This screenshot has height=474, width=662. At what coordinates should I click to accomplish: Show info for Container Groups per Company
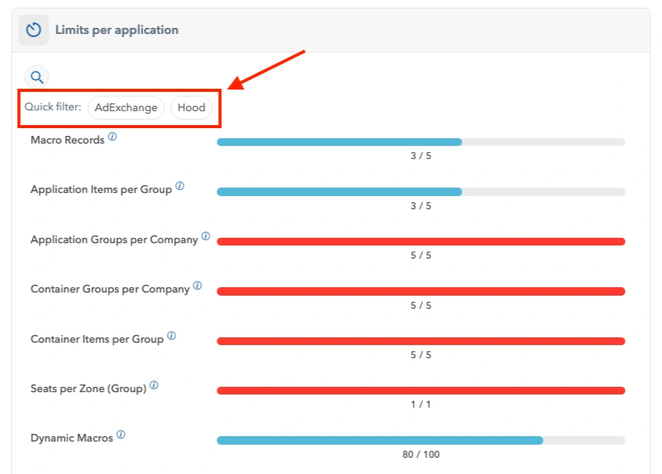(x=197, y=286)
